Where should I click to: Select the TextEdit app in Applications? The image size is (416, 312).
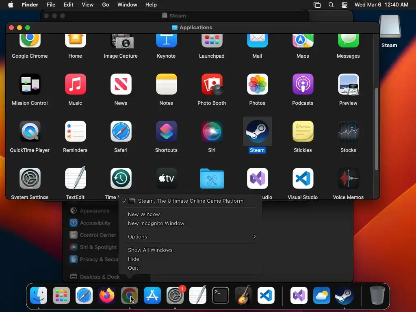tap(75, 178)
